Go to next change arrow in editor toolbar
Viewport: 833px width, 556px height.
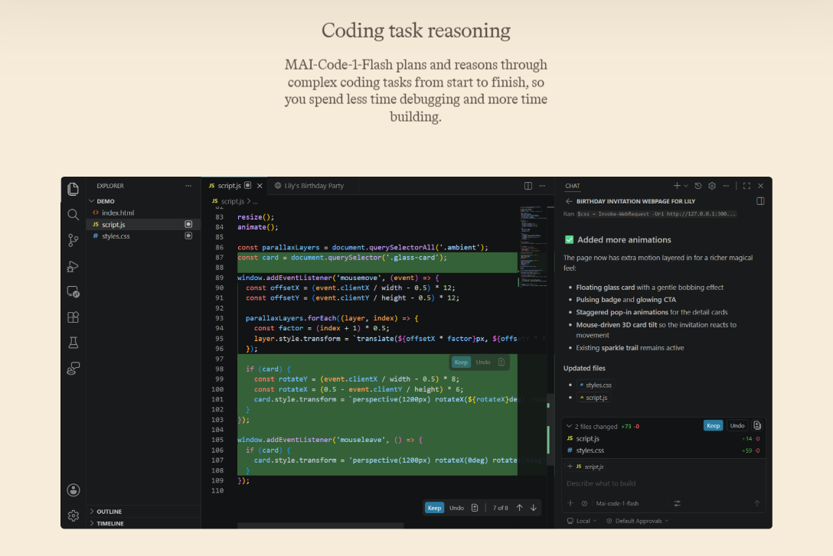point(534,508)
